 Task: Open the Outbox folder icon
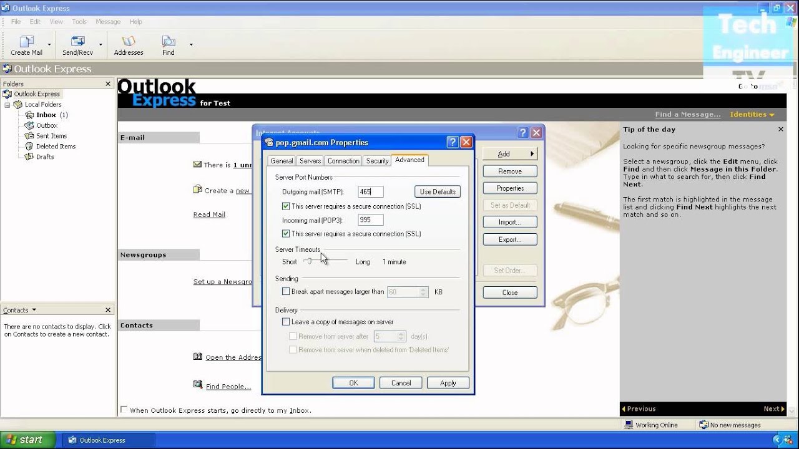pyautogui.click(x=29, y=125)
